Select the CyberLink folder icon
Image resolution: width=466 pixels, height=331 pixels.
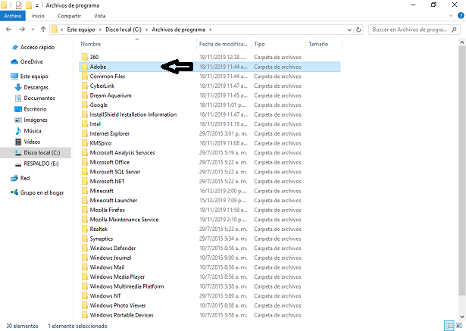(85, 86)
